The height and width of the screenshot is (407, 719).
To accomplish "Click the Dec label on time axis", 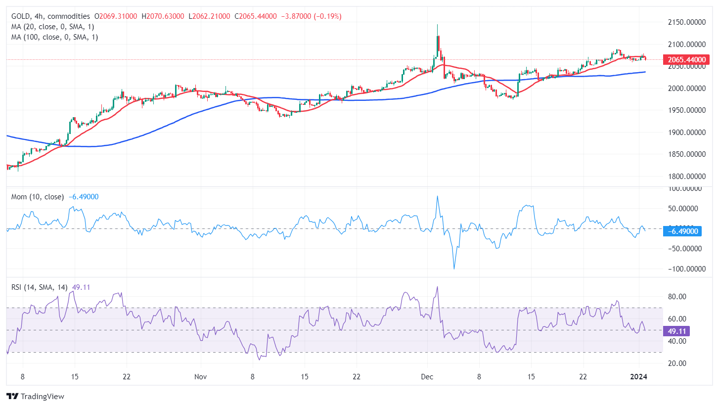I will pyautogui.click(x=427, y=377).
